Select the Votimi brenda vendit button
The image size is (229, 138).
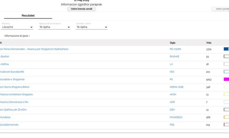pos(82,9)
